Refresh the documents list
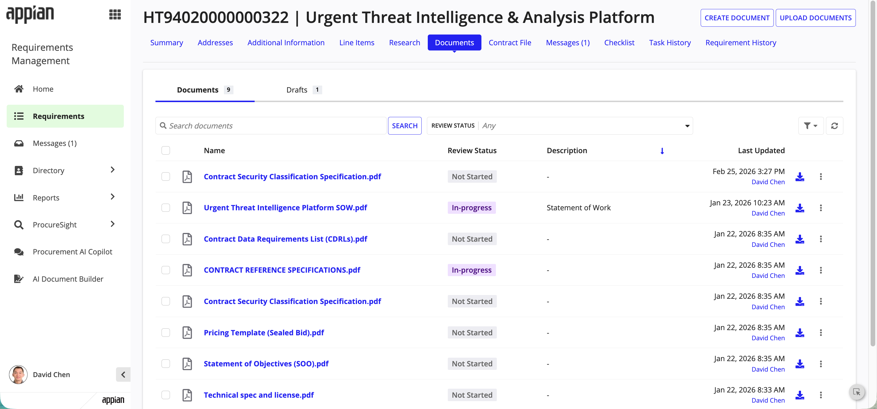 tap(834, 126)
